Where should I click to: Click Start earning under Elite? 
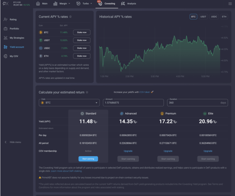click(208, 159)
